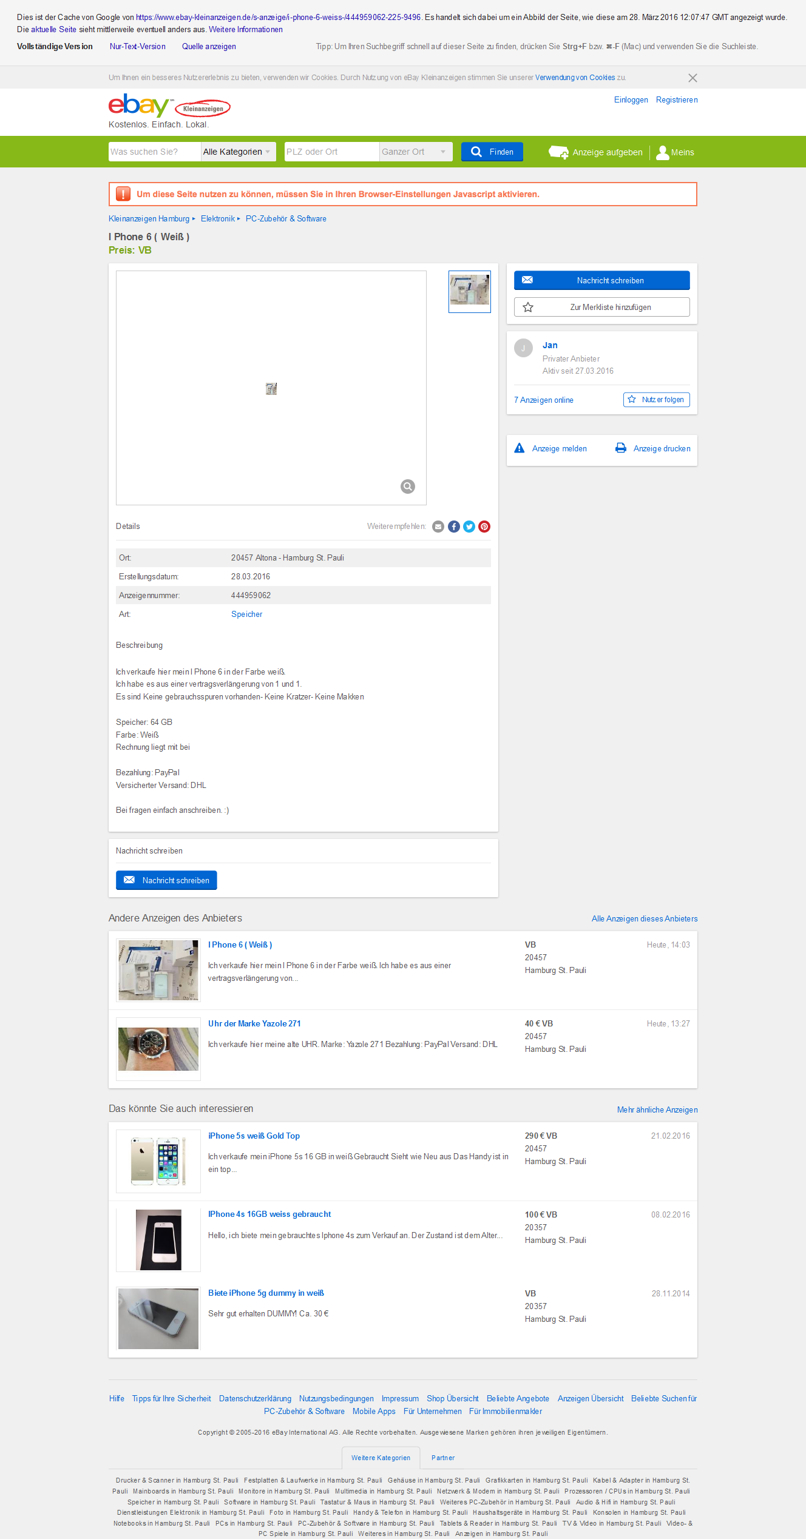Open Mehr ähnliche Anzeigen link
The image size is (806, 1539).
click(657, 1110)
